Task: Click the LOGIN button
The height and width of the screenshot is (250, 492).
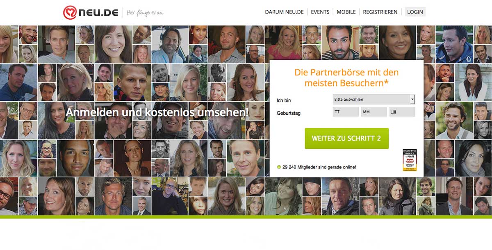Action: (415, 12)
